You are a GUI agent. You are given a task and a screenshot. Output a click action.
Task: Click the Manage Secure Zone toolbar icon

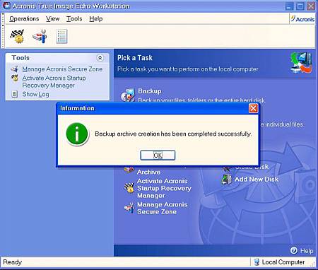(x=40, y=36)
